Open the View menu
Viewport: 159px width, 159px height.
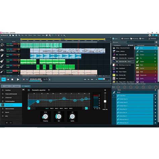point(35,35)
